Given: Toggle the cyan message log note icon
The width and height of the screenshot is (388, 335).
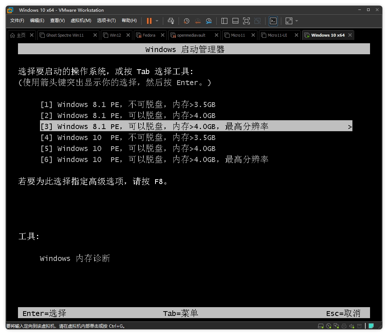Looking at the screenshot, I should pyautogui.click(x=371, y=326).
